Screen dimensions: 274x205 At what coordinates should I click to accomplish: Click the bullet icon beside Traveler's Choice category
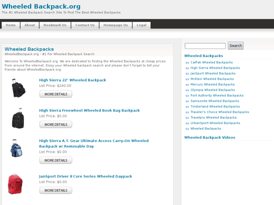tap(187, 112)
